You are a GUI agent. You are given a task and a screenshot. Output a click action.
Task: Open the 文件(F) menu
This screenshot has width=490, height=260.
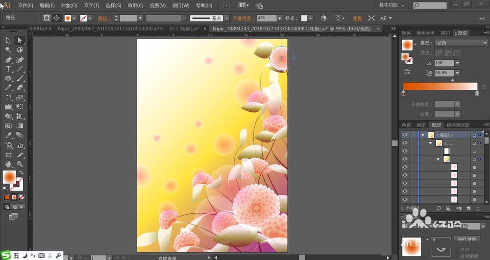pyautogui.click(x=25, y=5)
